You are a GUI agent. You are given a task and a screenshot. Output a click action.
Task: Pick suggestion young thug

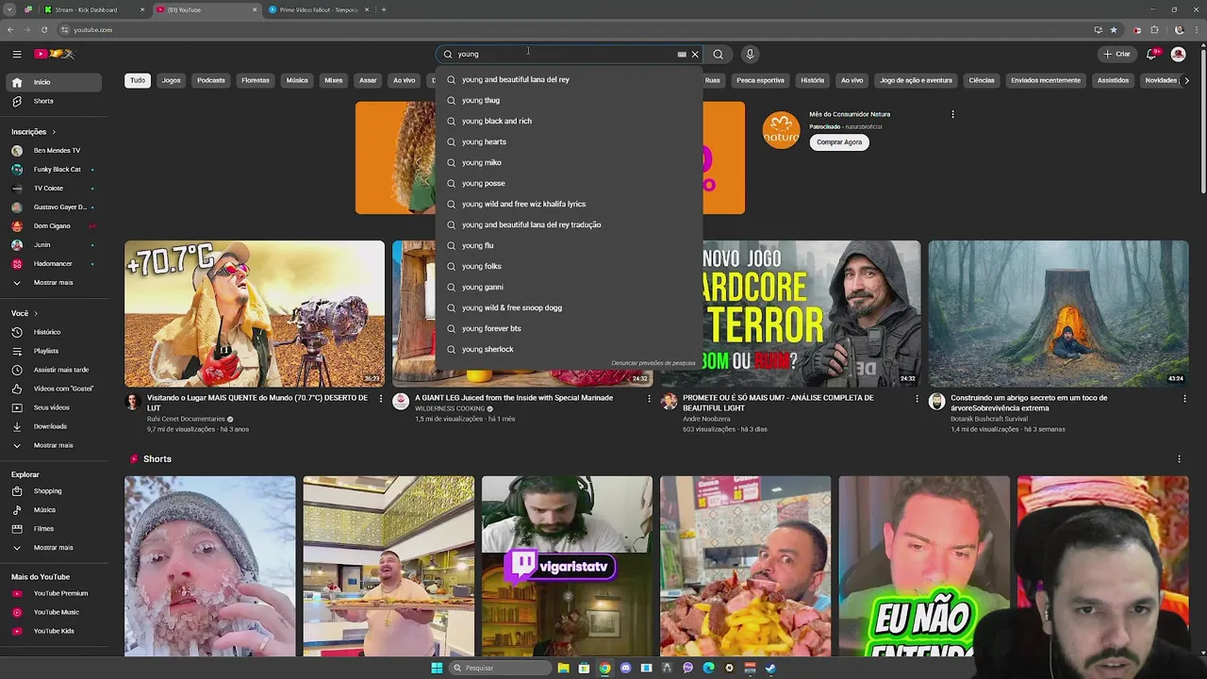[570, 100]
